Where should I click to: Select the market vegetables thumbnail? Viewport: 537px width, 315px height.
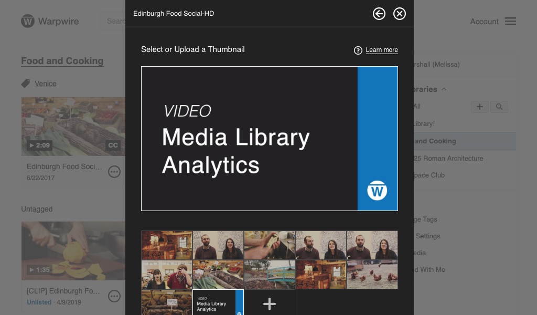[218, 275]
